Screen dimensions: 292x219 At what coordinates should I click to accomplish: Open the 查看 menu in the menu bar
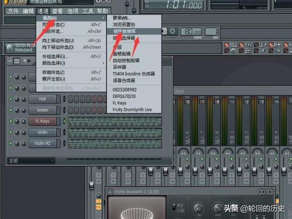click(x=57, y=11)
